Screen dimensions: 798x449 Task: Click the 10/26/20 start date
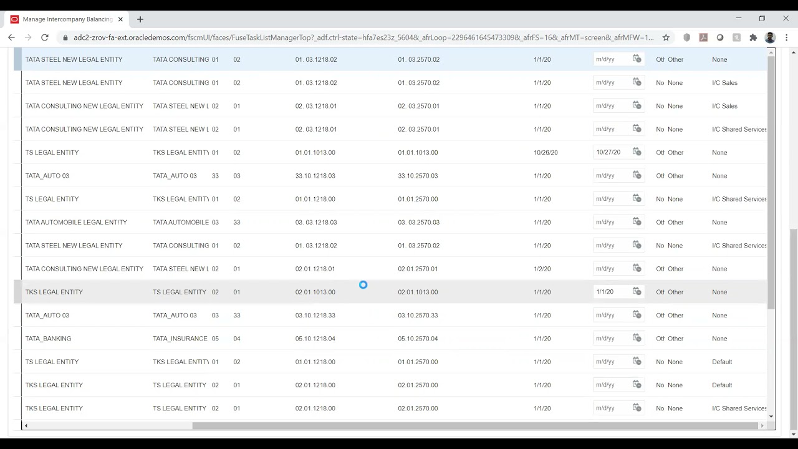coord(546,152)
